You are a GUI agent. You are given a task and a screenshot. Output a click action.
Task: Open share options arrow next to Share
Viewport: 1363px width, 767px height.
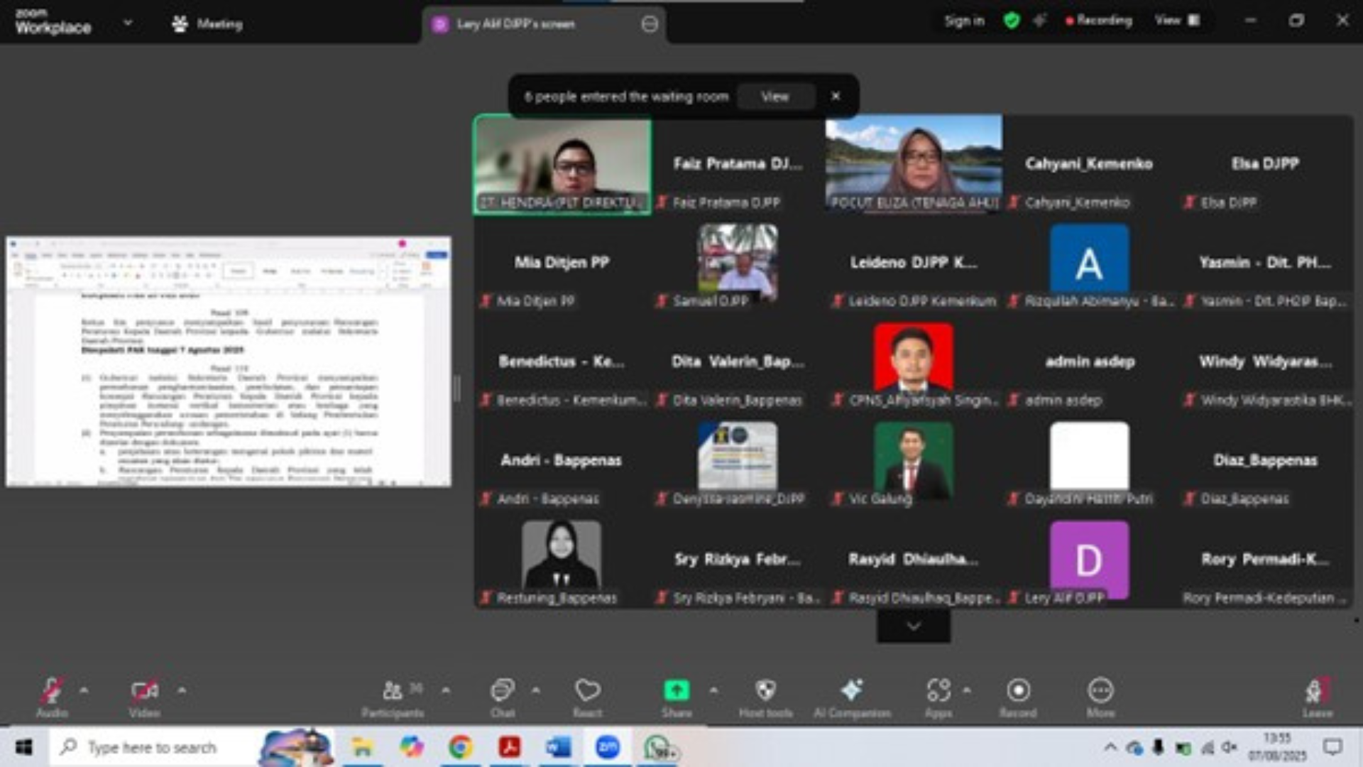(x=713, y=690)
